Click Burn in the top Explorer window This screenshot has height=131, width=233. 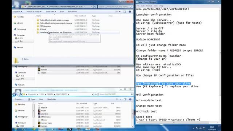point(62,12)
